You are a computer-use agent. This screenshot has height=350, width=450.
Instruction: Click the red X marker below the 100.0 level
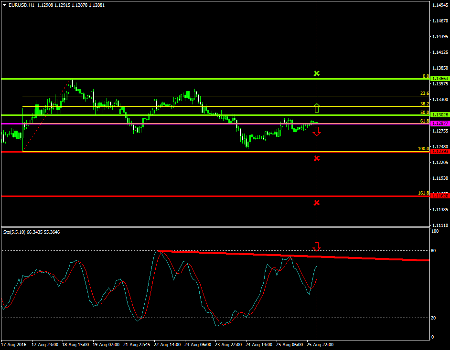coord(316,158)
